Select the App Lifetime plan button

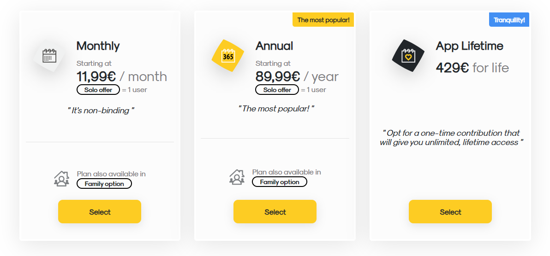click(x=450, y=211)
